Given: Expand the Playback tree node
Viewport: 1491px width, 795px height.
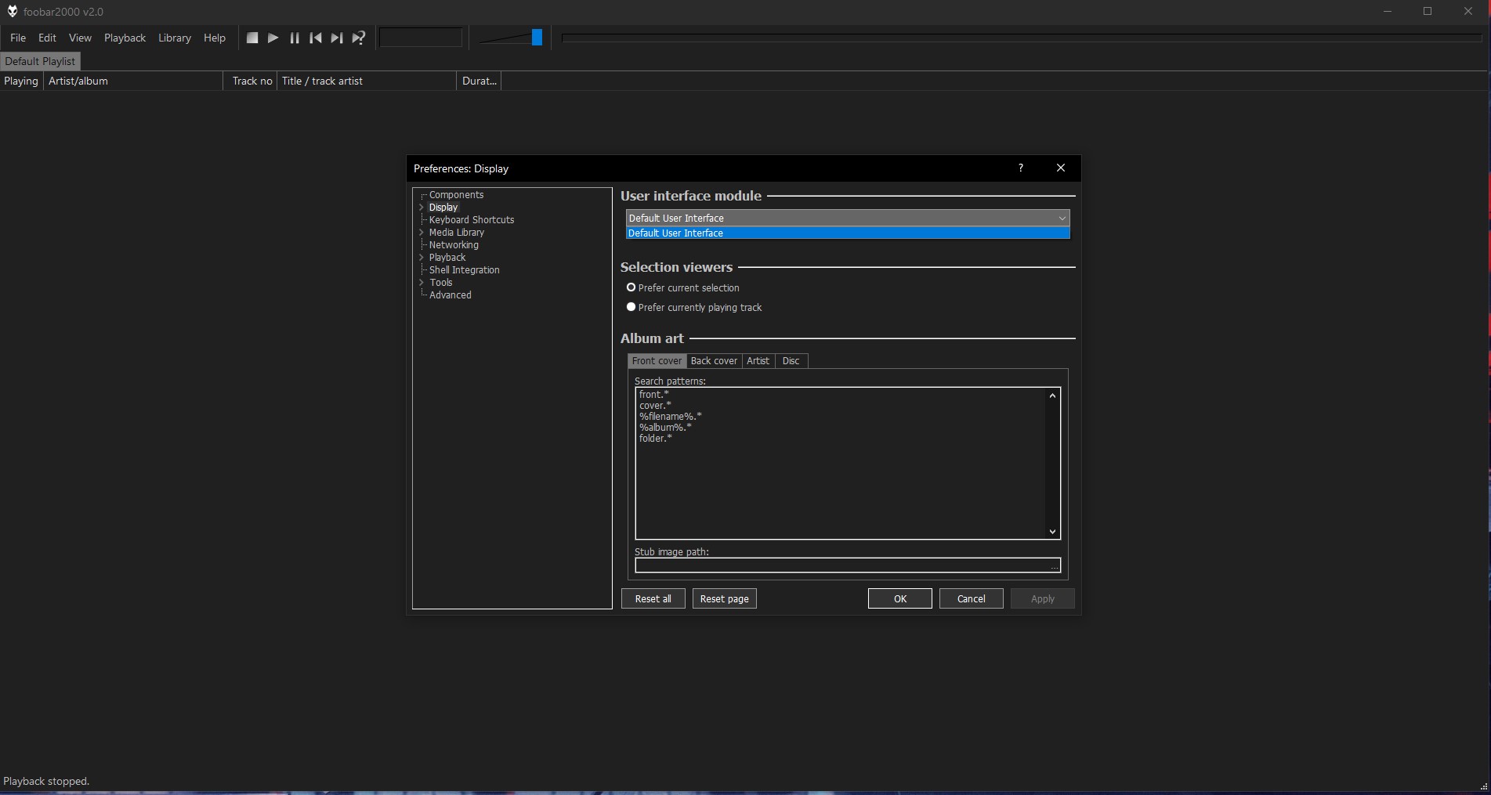Looking at the screenshot, I should click(x=422, y=257).
